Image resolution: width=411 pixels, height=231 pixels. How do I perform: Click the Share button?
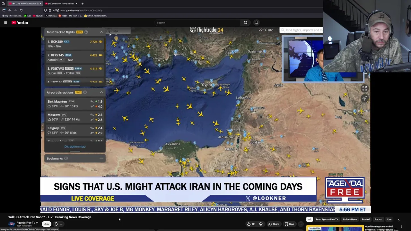coord(274,224)
